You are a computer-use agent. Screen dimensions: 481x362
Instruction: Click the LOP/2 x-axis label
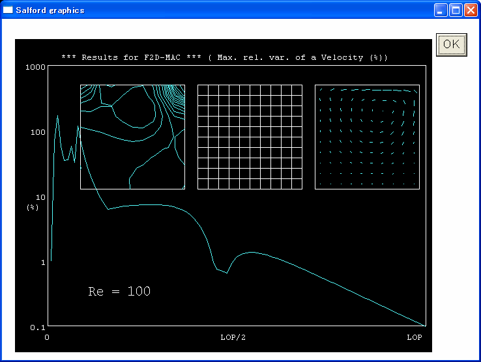[233, 337]
